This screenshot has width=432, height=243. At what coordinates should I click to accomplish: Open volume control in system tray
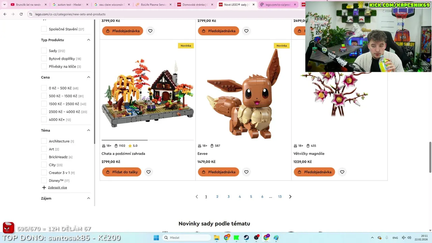point(409,238)
